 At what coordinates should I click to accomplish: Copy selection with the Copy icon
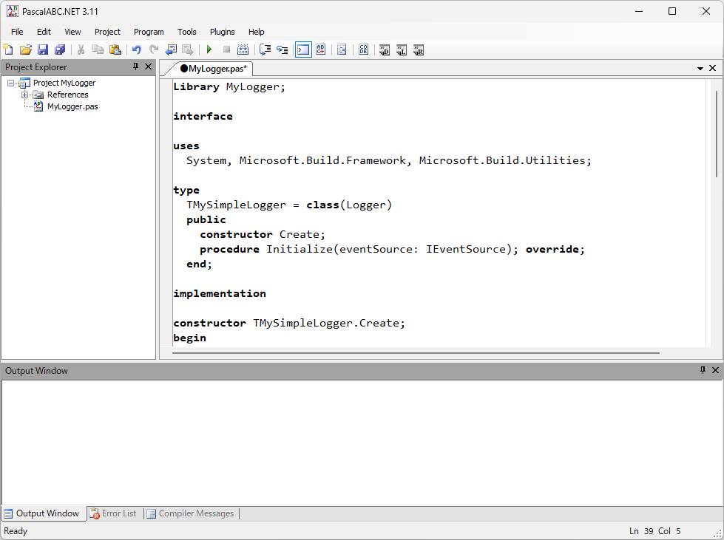coord(98,49)
